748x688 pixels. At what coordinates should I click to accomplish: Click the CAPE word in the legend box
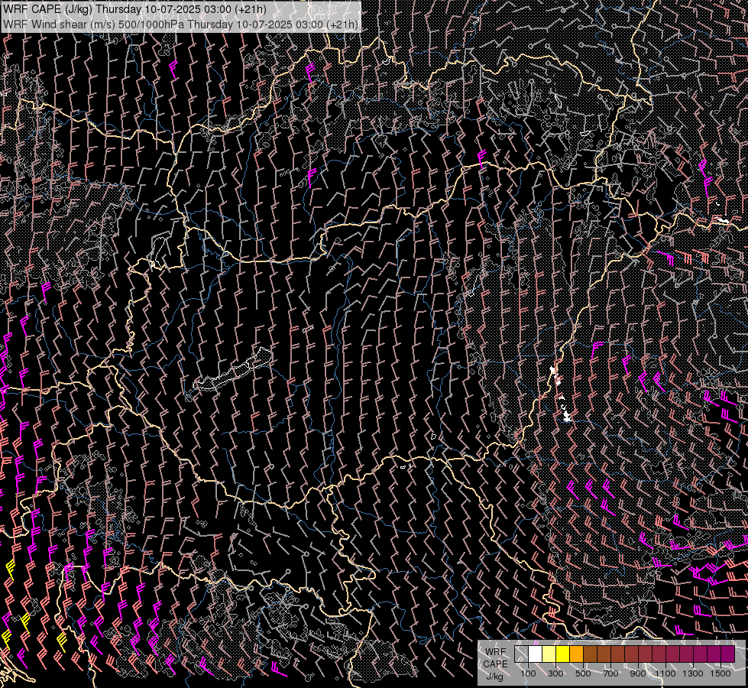(x=495, y=664)
